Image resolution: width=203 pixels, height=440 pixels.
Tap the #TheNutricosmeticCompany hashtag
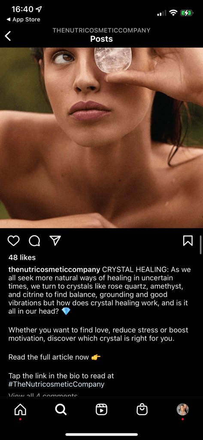click(x=56, y=384)
